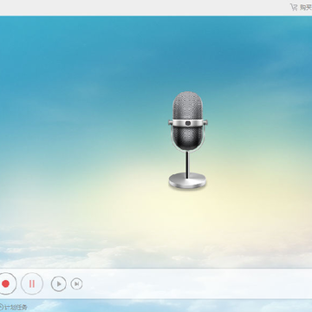The height and width of the screenshot is (312, 312).
Task: Open the 购买 shopping cart purchase link
Action: [x=301, y=7]
